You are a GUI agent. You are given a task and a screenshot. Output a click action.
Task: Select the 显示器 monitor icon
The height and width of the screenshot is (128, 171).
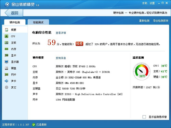(6, 62)
